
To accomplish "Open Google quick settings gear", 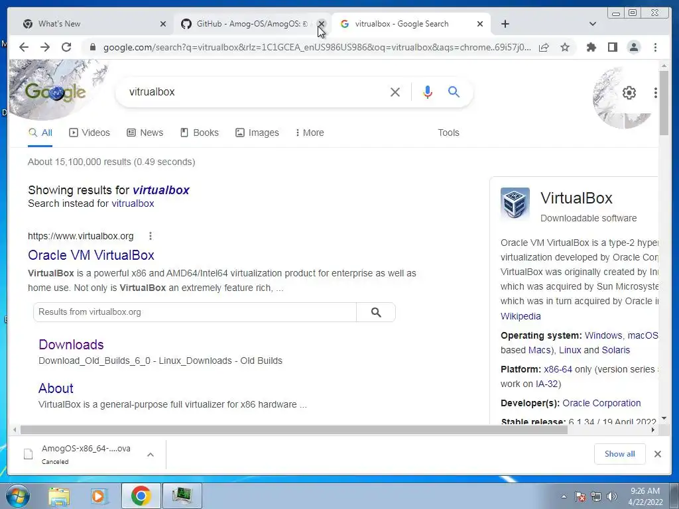I will [x=629, y=93].
